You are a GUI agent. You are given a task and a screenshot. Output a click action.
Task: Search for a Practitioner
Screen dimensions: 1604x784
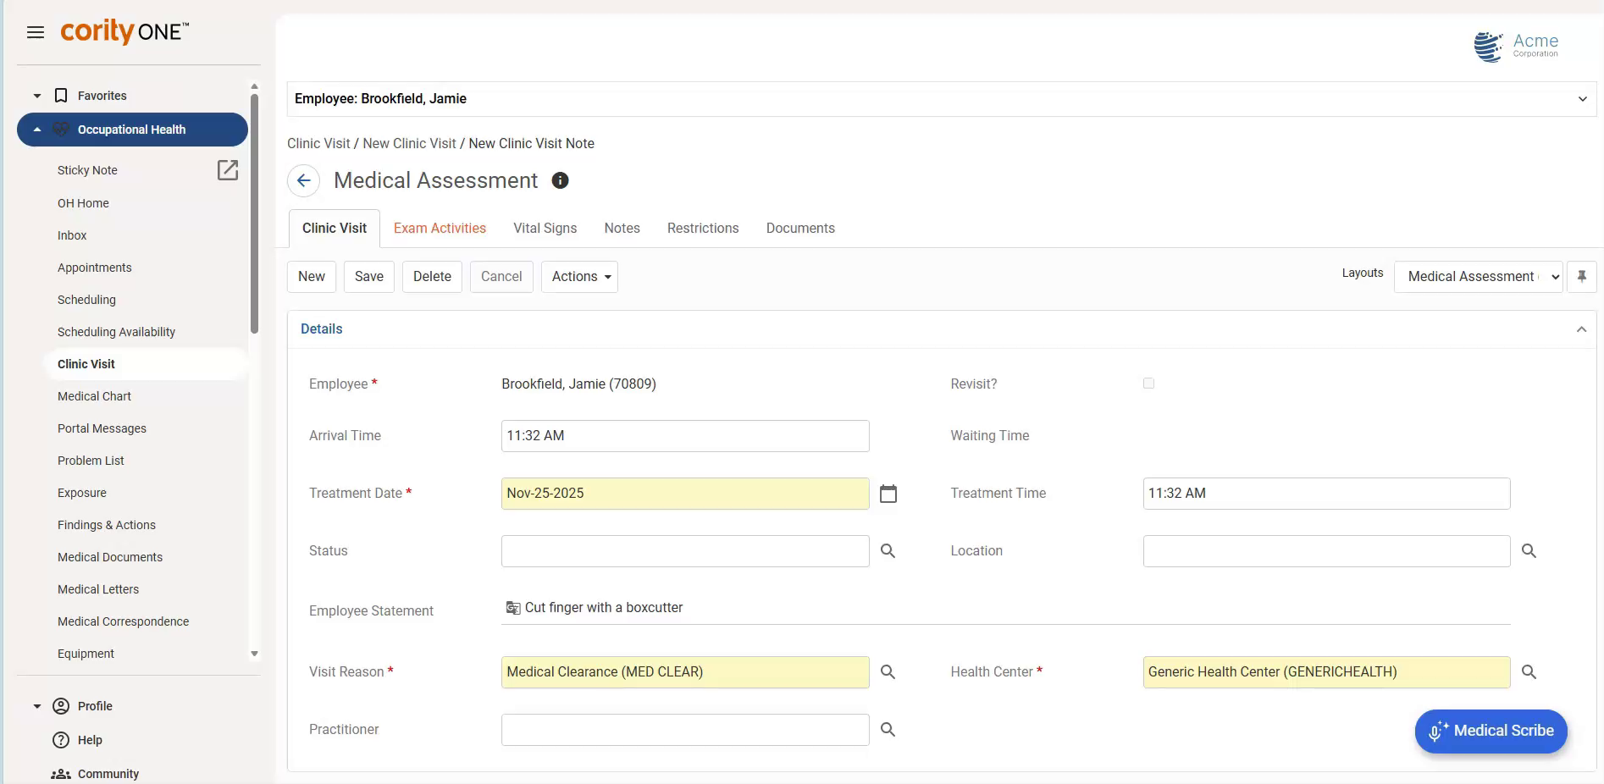(888, 729)
